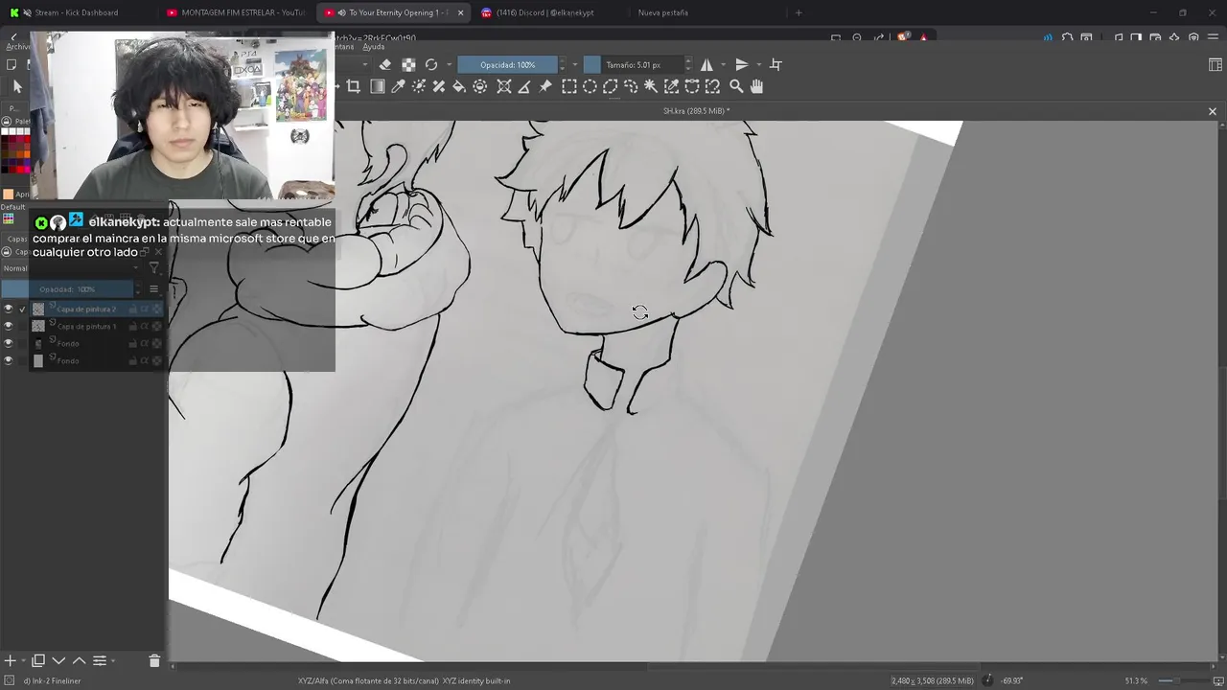
Task: Move layer down arrow button
Action: click(58, 660)
